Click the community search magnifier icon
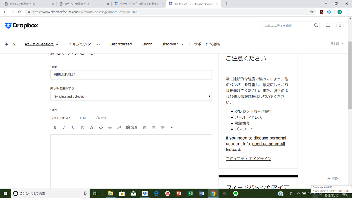 pyautogui.click(x=316, y=25)
